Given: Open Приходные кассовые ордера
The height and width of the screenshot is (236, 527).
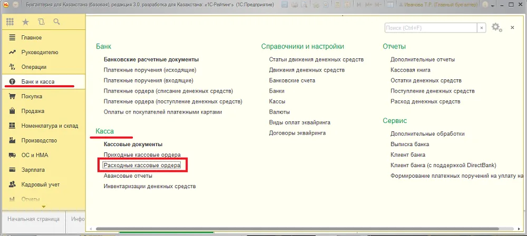Looking at the screenshot, I should point(142,155).
